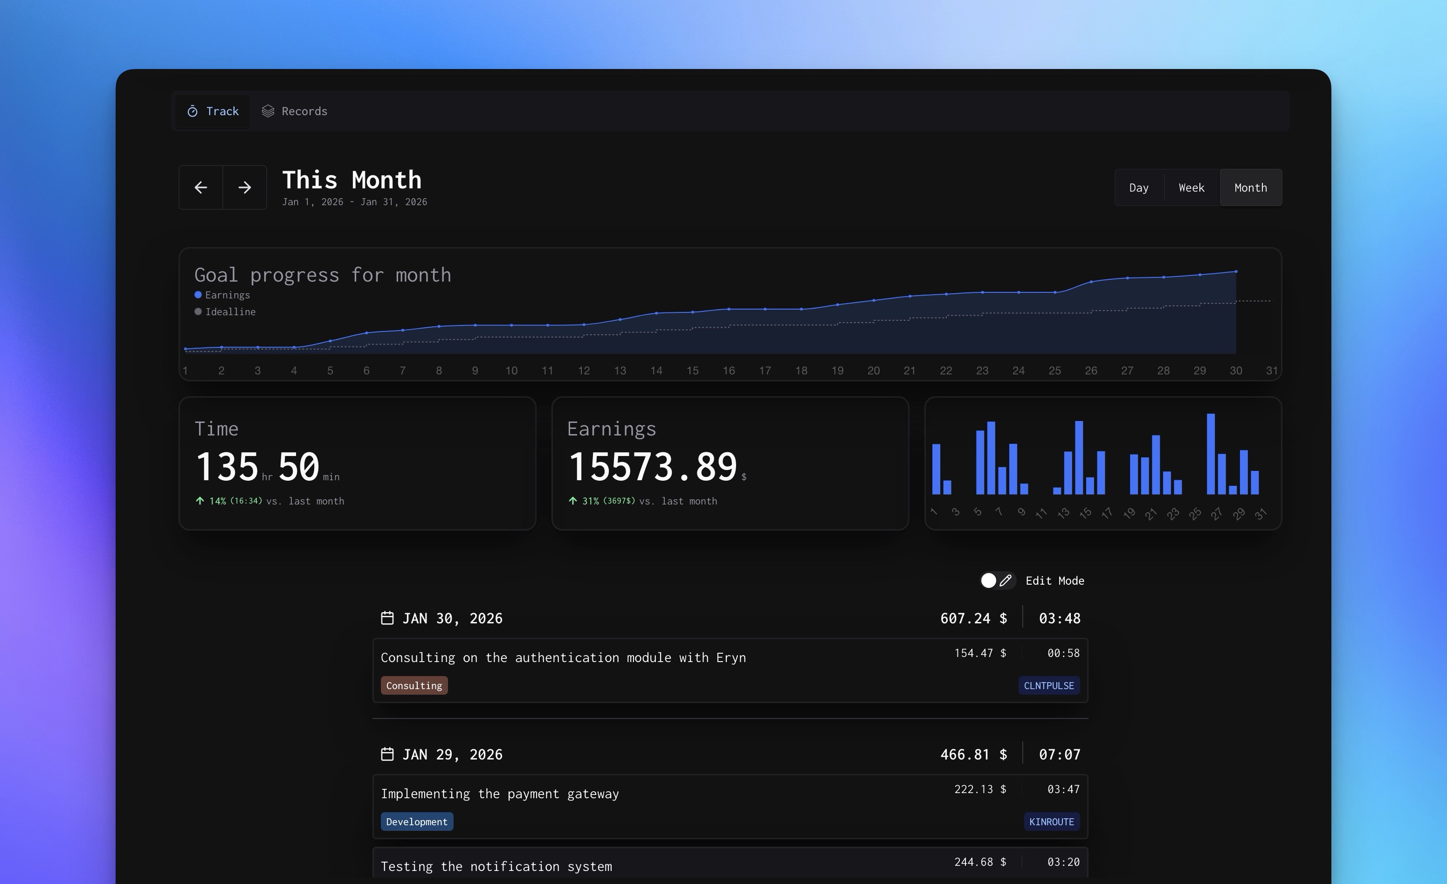Go to previous month with the left arrow
This screenshot has height=884, width=1447.
pos(200,187)
